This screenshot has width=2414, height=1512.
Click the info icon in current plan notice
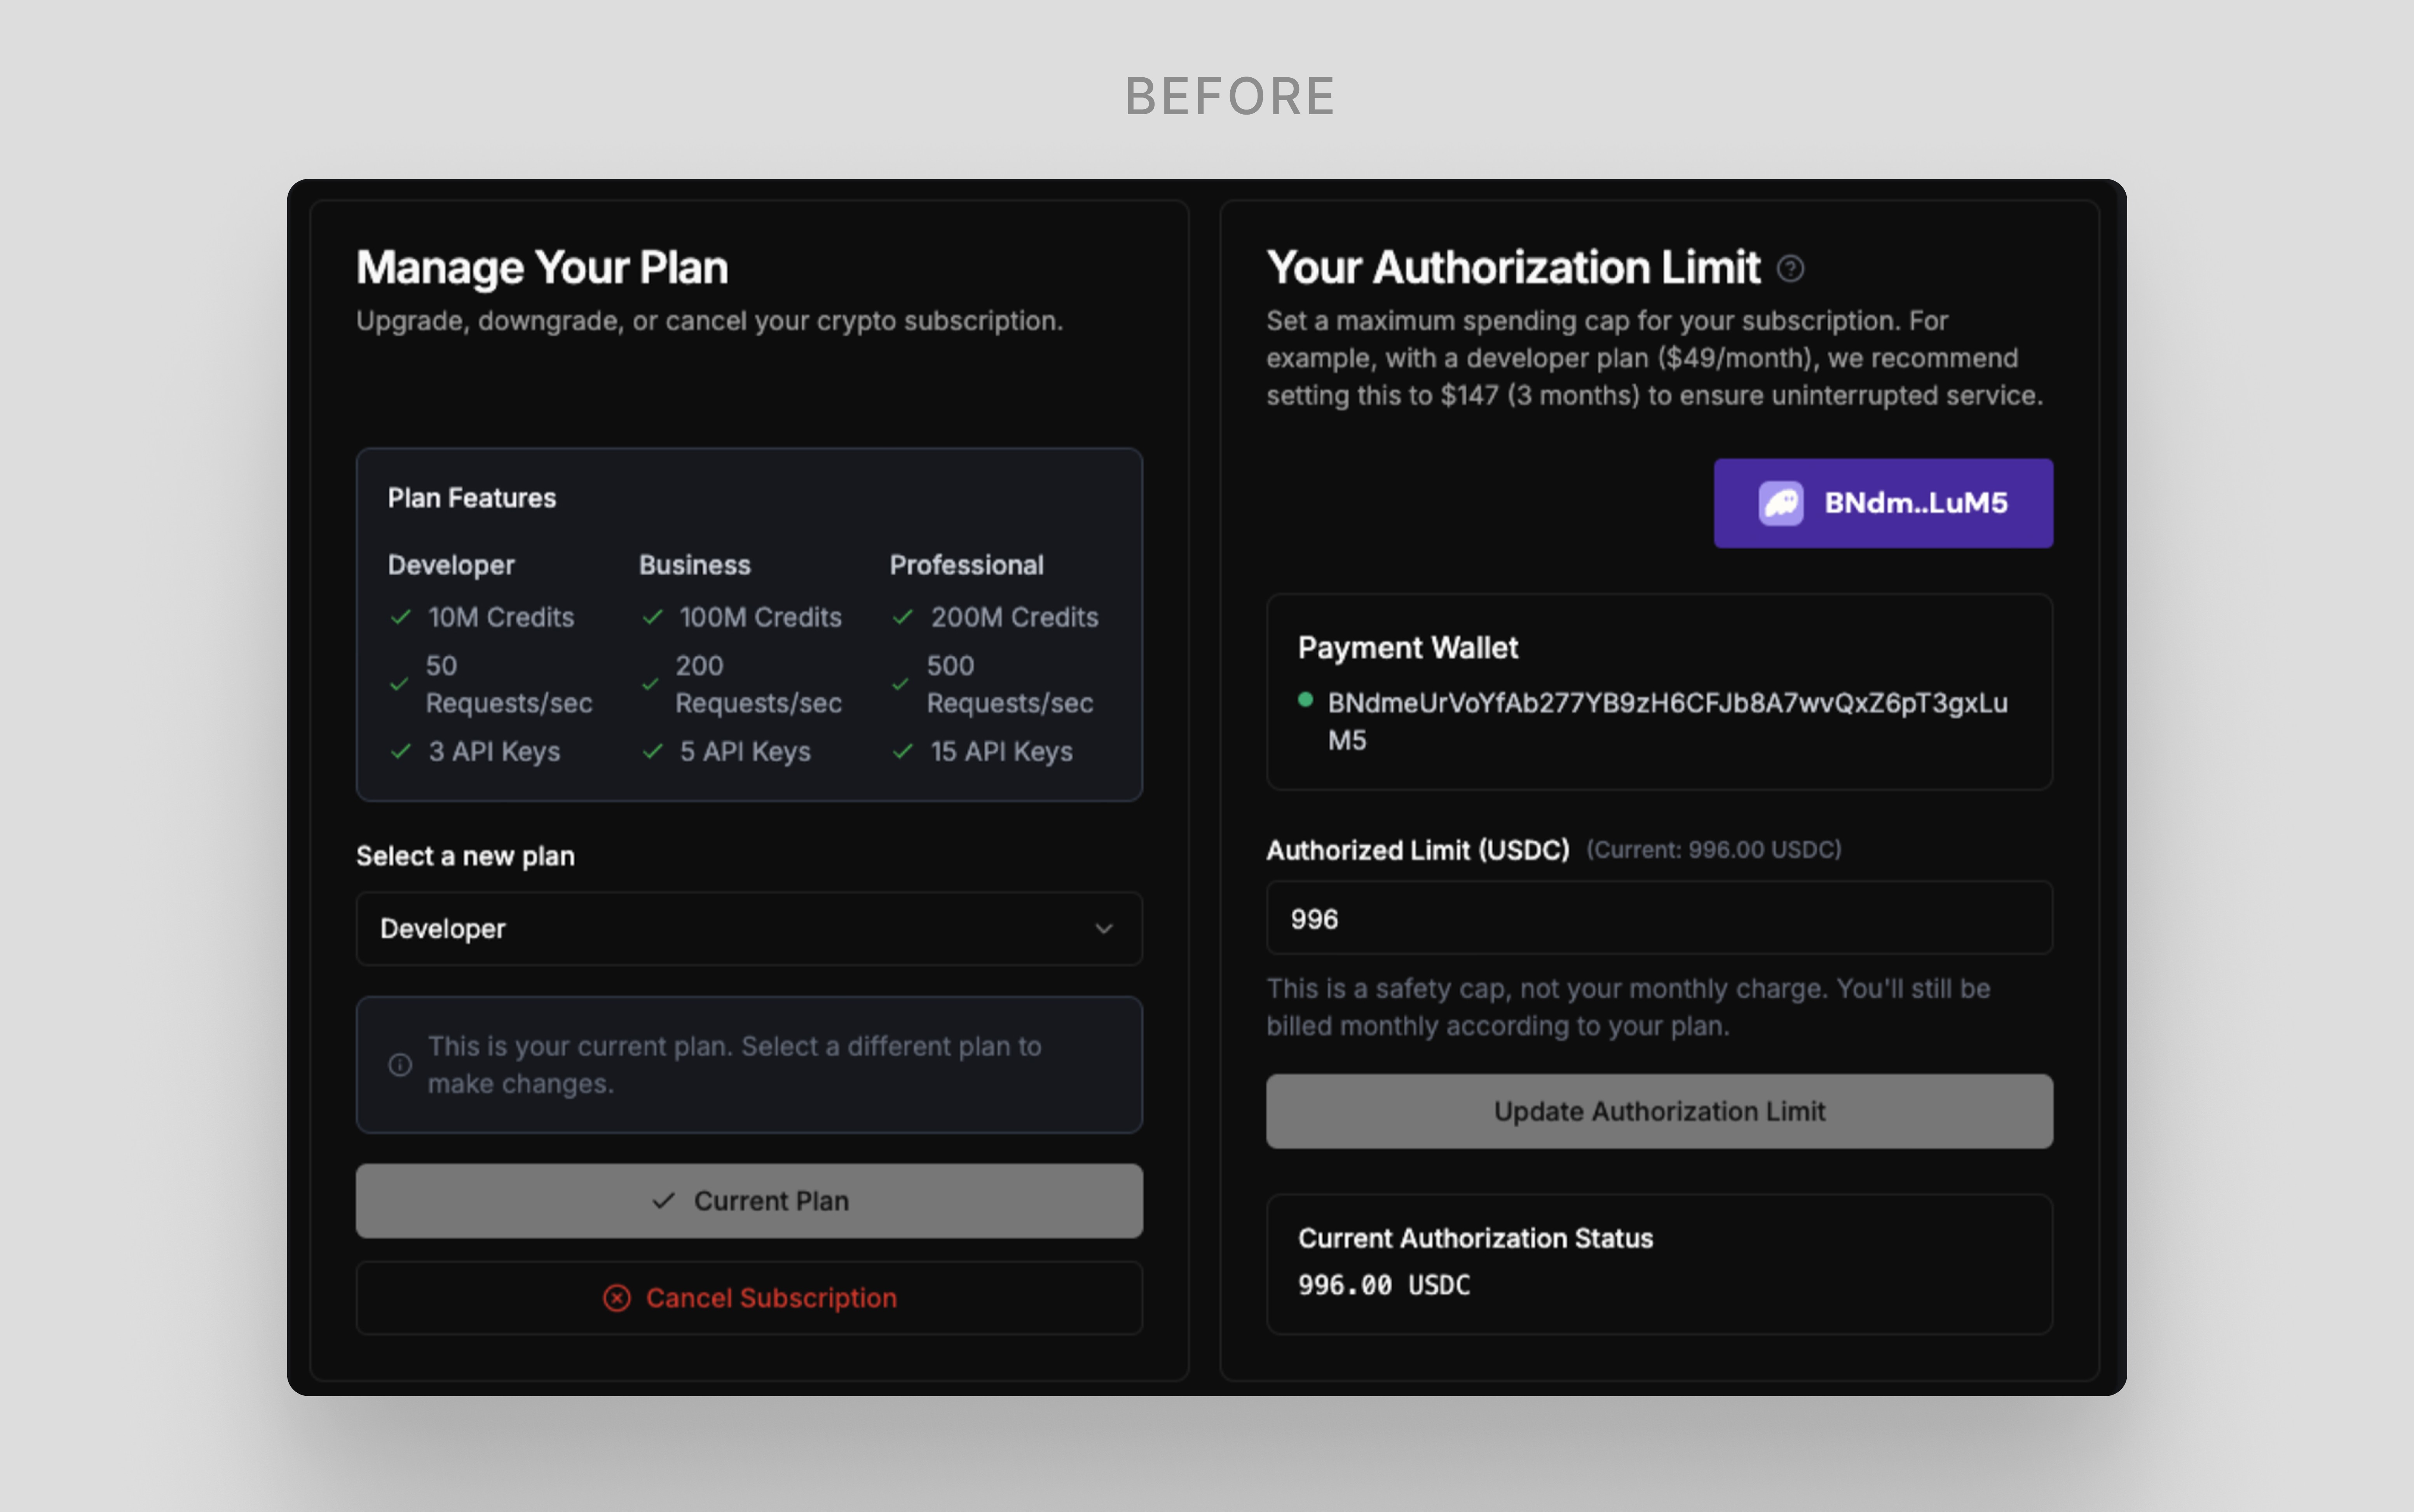tap(400, 1065)
